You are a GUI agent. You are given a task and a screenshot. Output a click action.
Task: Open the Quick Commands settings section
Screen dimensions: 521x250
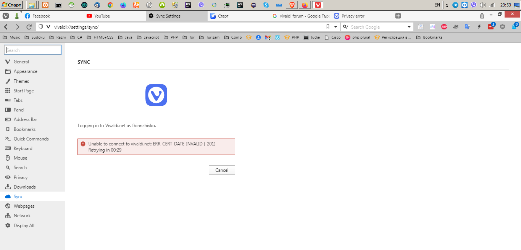point(32,139)
